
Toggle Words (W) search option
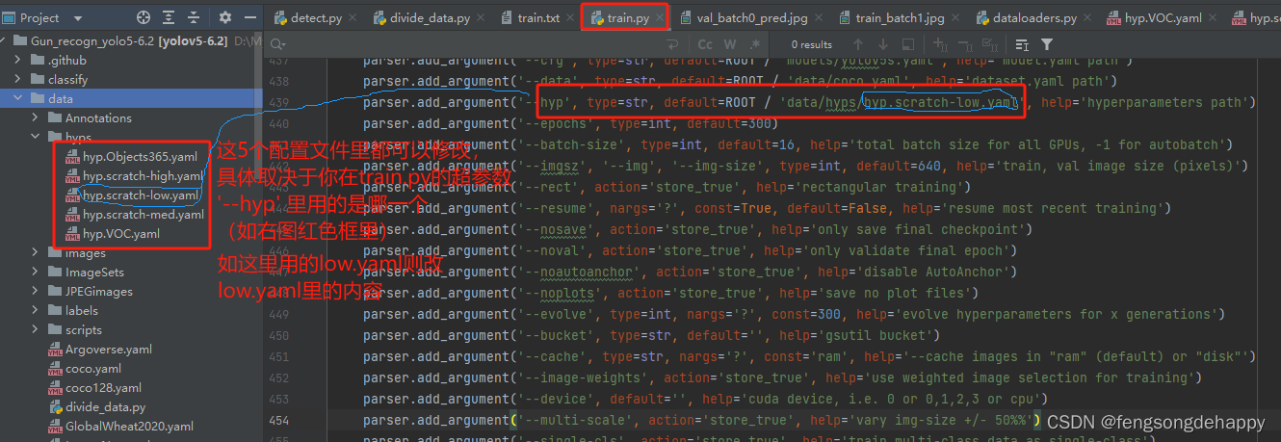point(730,44)
